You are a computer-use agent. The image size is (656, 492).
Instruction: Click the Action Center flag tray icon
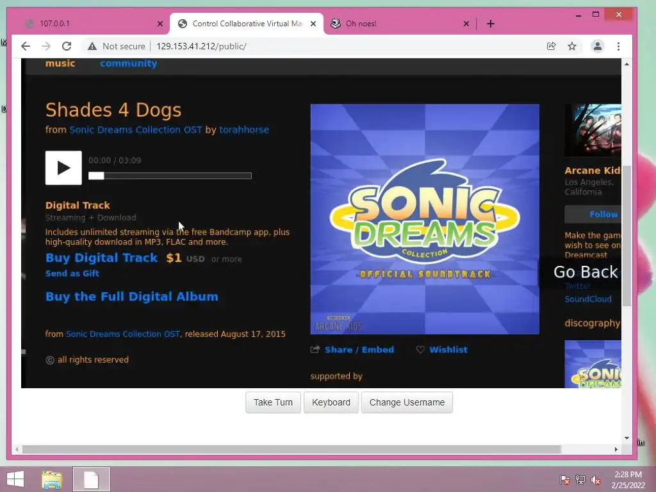pyautogui.click(x=564, y=480)
